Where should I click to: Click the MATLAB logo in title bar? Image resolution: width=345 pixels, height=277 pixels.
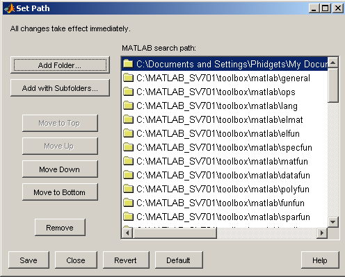pyautogui.click(x=10, y=8)
